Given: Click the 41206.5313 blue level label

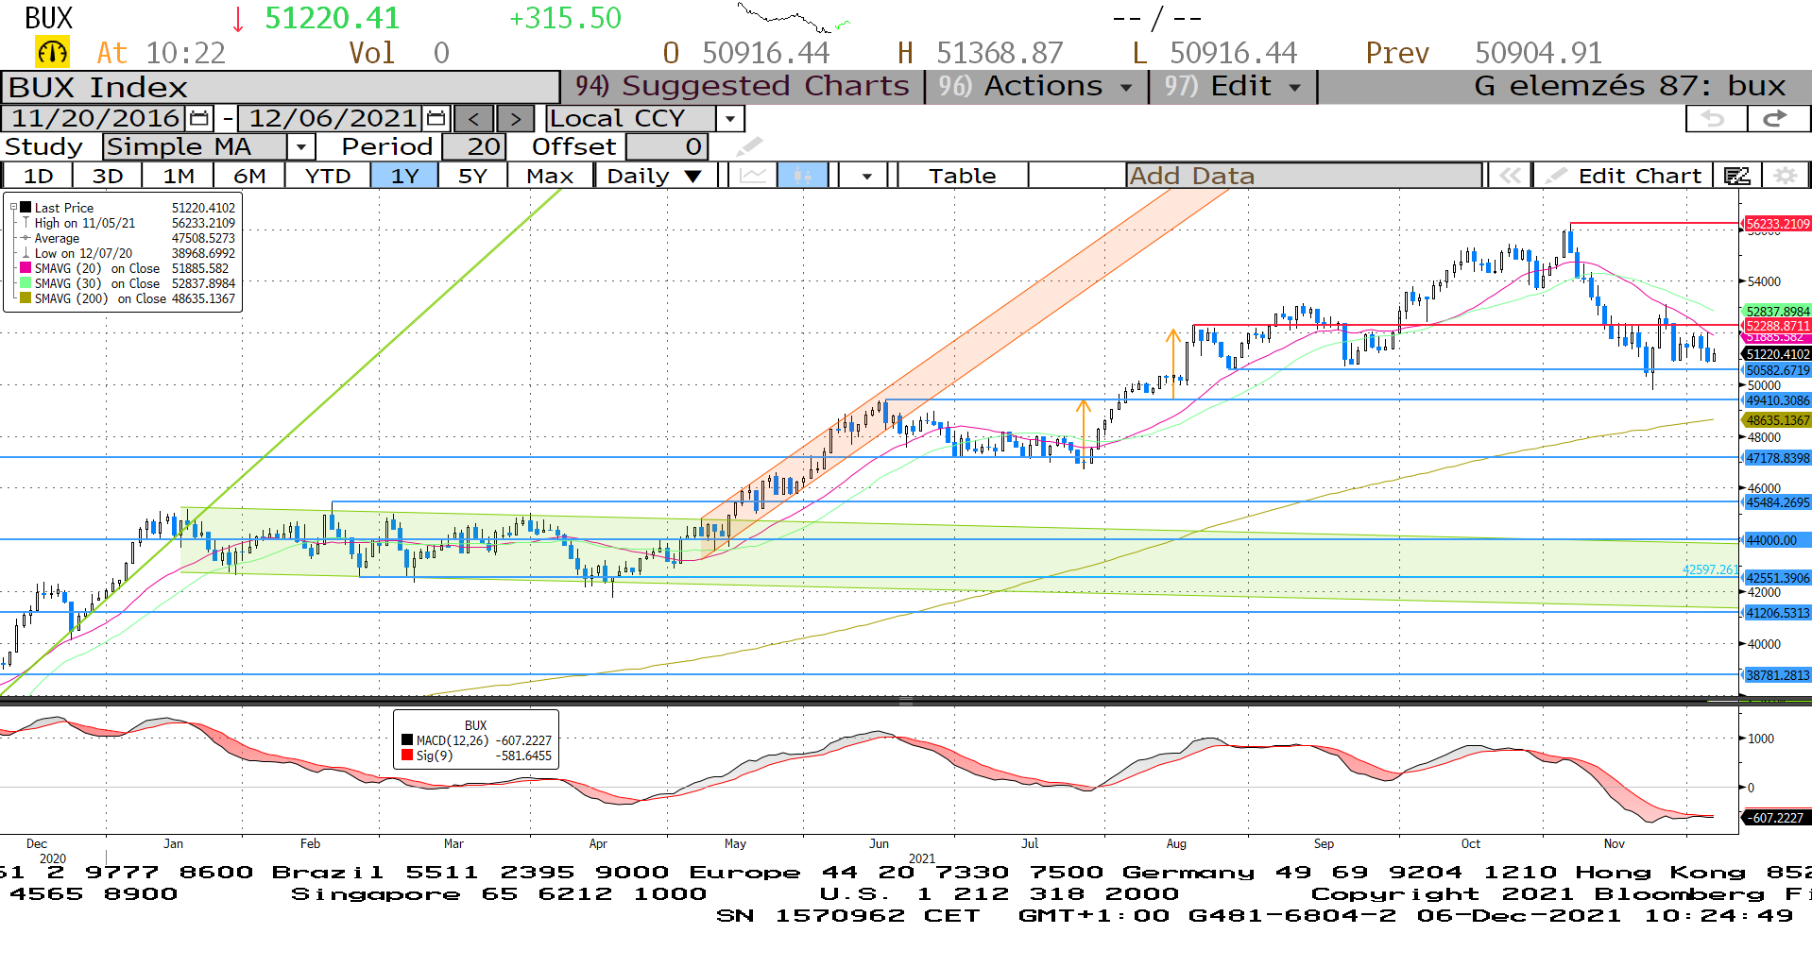Looking at the screenshot, I should [x=1776, y=613].
